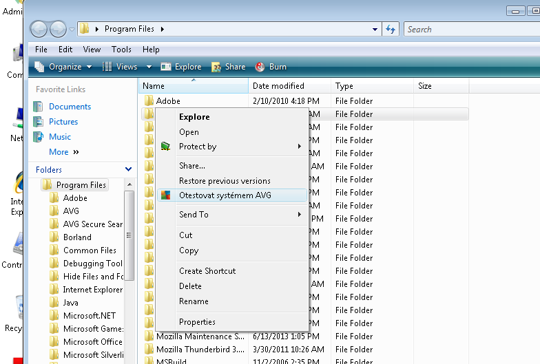Collapse the Folders pane chevron
Screen dimensions: 540x364
(128, 169)
